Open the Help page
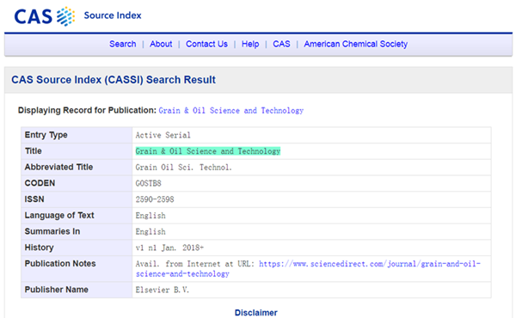 tap(250, 44)
